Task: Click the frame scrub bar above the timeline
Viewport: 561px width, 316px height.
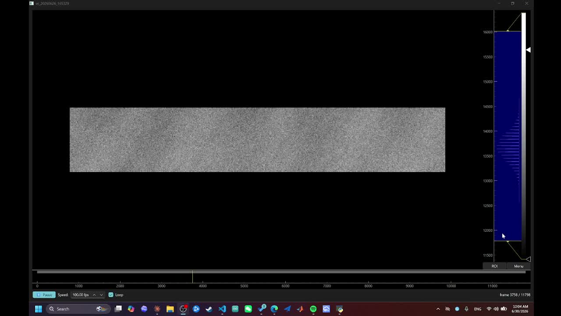Action: coord(281,272)
